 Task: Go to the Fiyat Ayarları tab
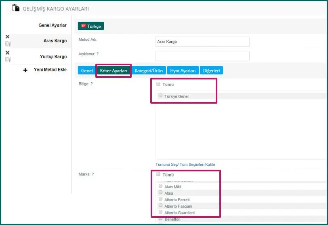coord(183,71)
